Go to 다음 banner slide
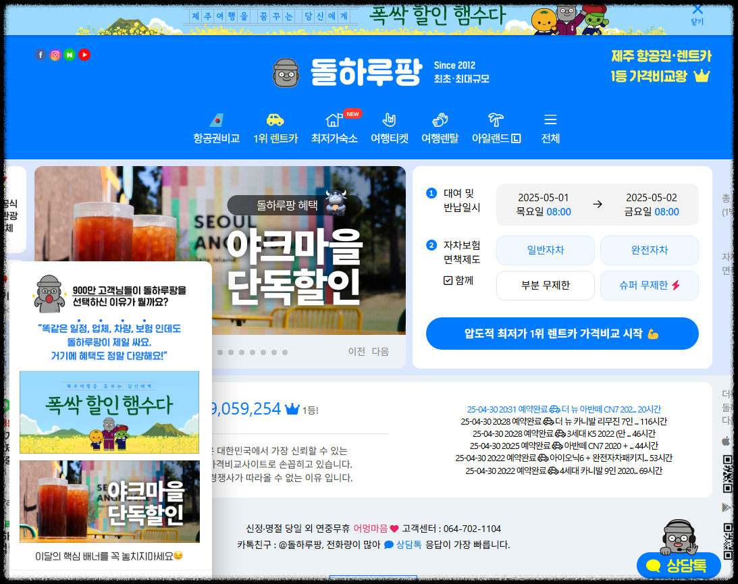Viewport: 738px width, 584px height. 380,352
